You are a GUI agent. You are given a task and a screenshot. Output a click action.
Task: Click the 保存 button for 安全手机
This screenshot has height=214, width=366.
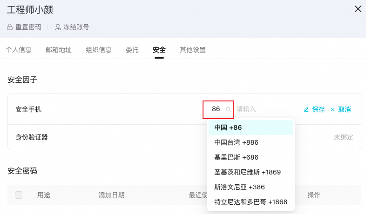[x=319, y=109]
